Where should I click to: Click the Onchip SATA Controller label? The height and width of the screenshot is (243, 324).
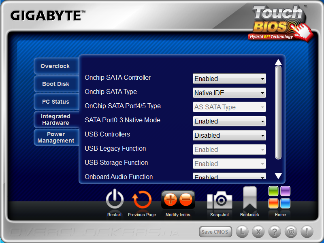pos(117,78)
